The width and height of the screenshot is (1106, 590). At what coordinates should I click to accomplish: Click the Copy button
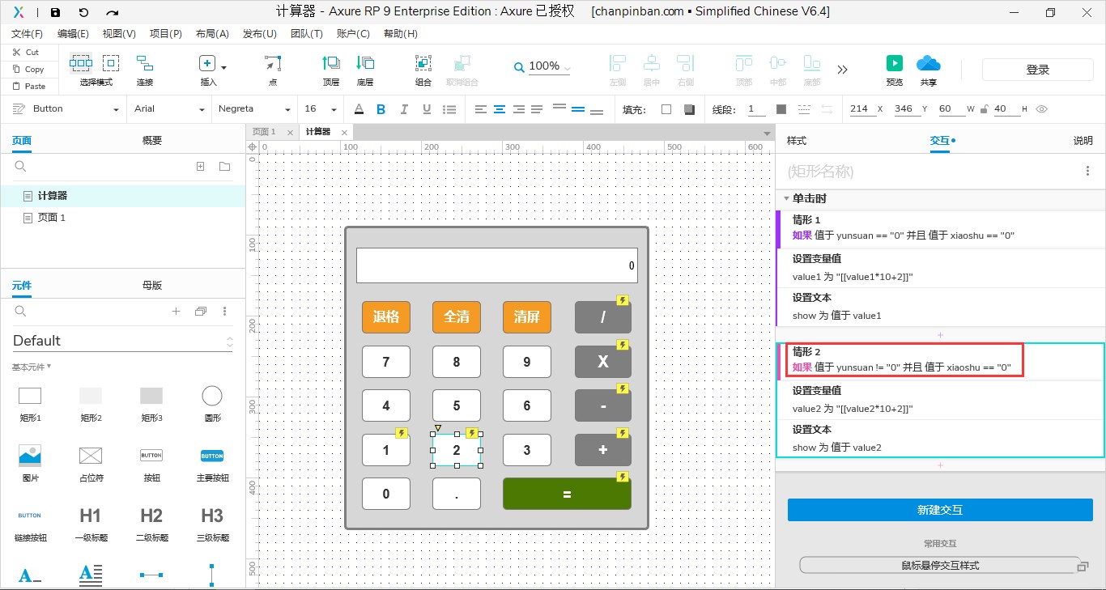28,69
